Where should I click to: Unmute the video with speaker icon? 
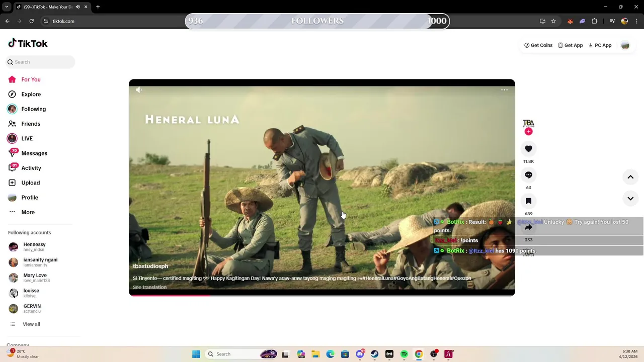coord(139,90)
